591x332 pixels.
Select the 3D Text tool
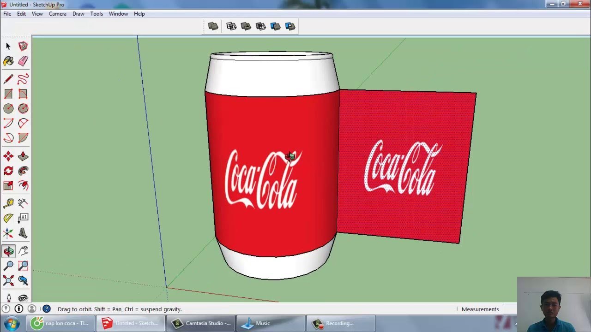coord(23,233)
